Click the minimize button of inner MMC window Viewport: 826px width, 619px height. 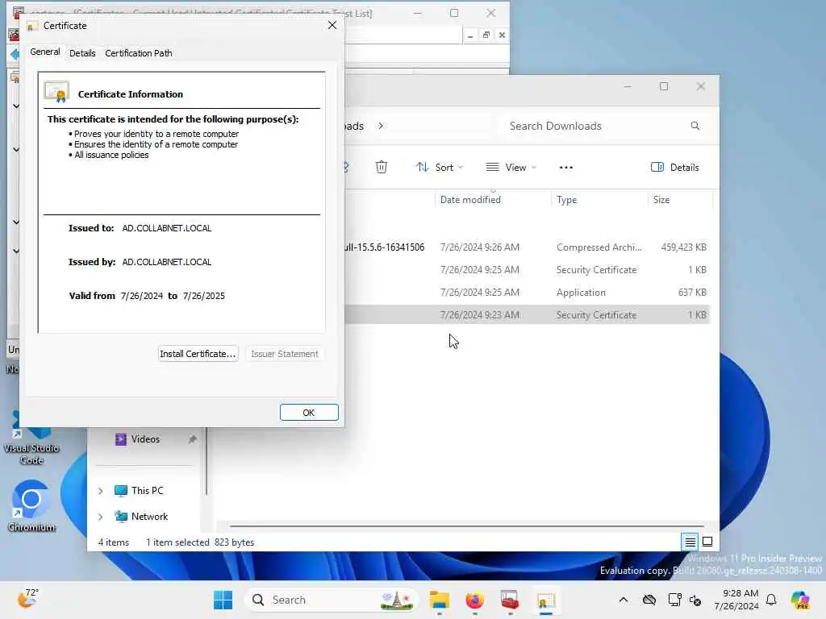pyautogui.click(x=470, y=35)
